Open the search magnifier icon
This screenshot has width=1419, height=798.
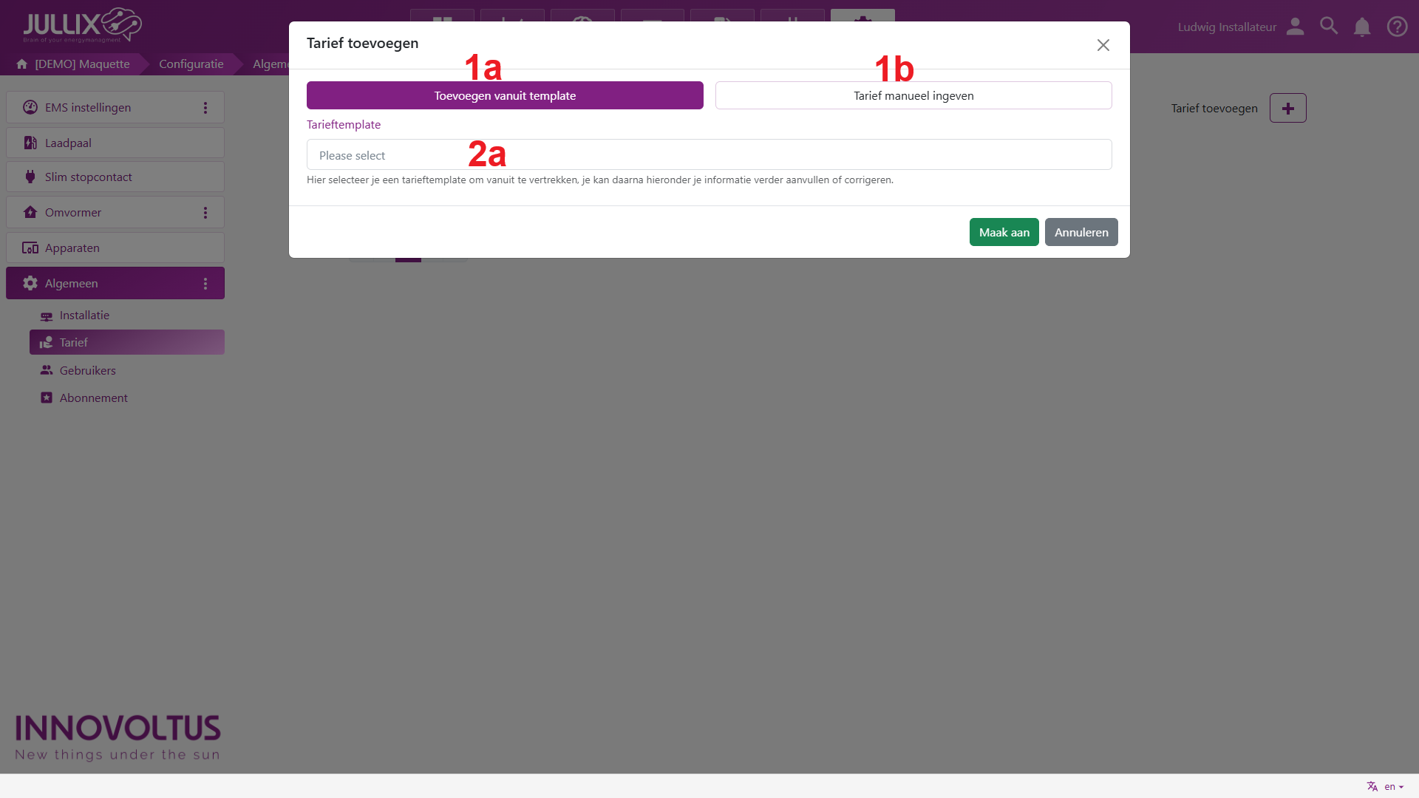pyautogui.click(x=1329, y=27)
